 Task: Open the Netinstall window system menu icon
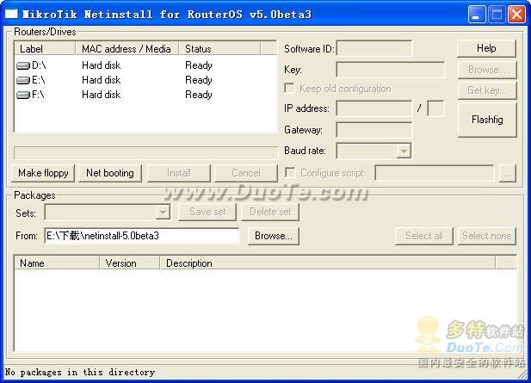click(x=11, y=14)
